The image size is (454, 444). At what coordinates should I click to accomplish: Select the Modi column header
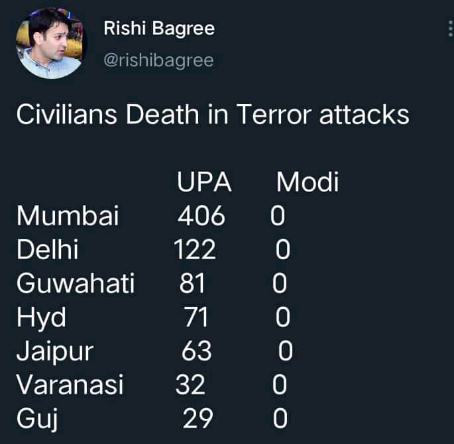308,182
